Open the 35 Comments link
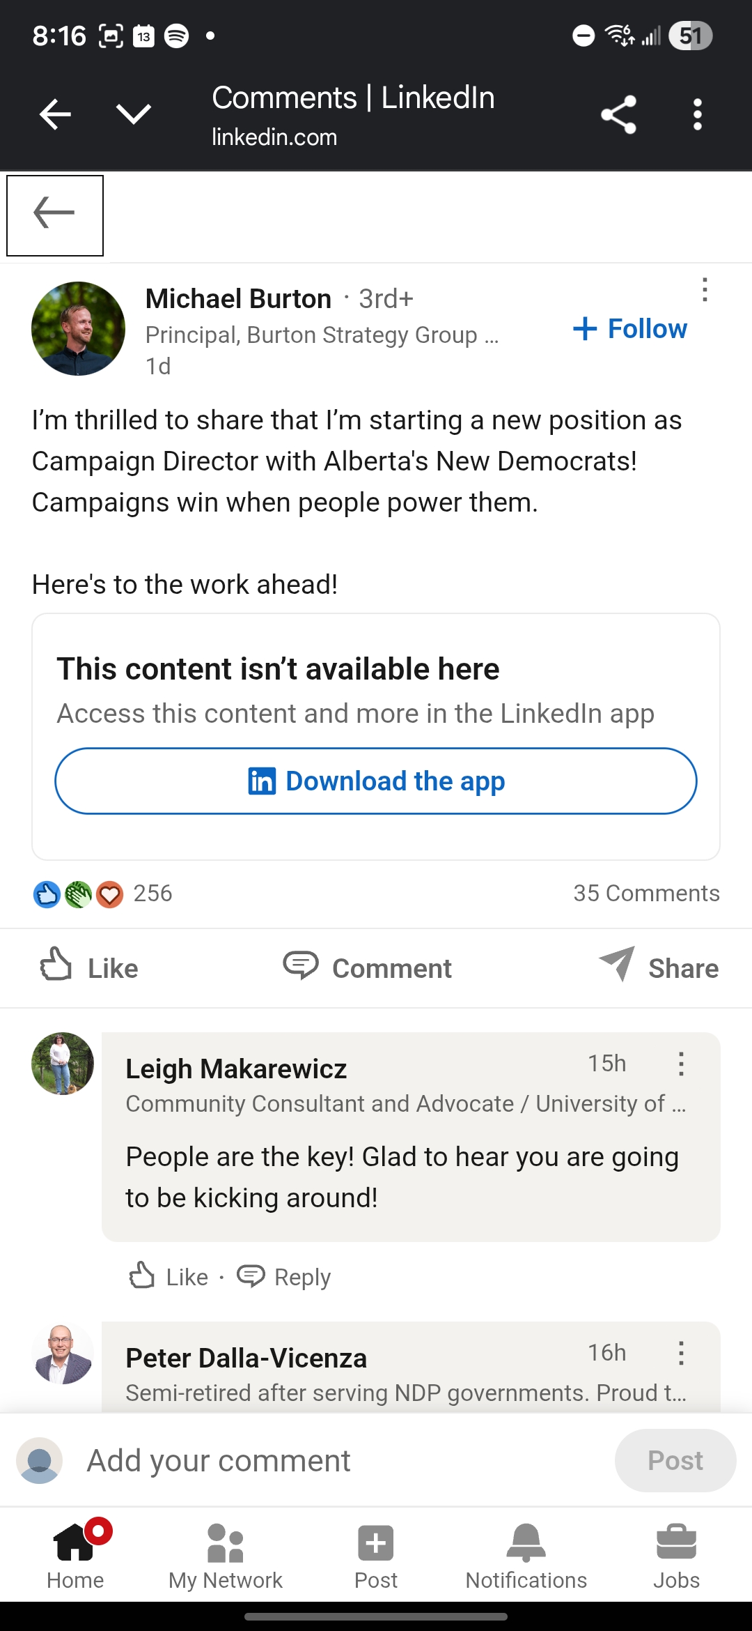 tap(646, 894)
